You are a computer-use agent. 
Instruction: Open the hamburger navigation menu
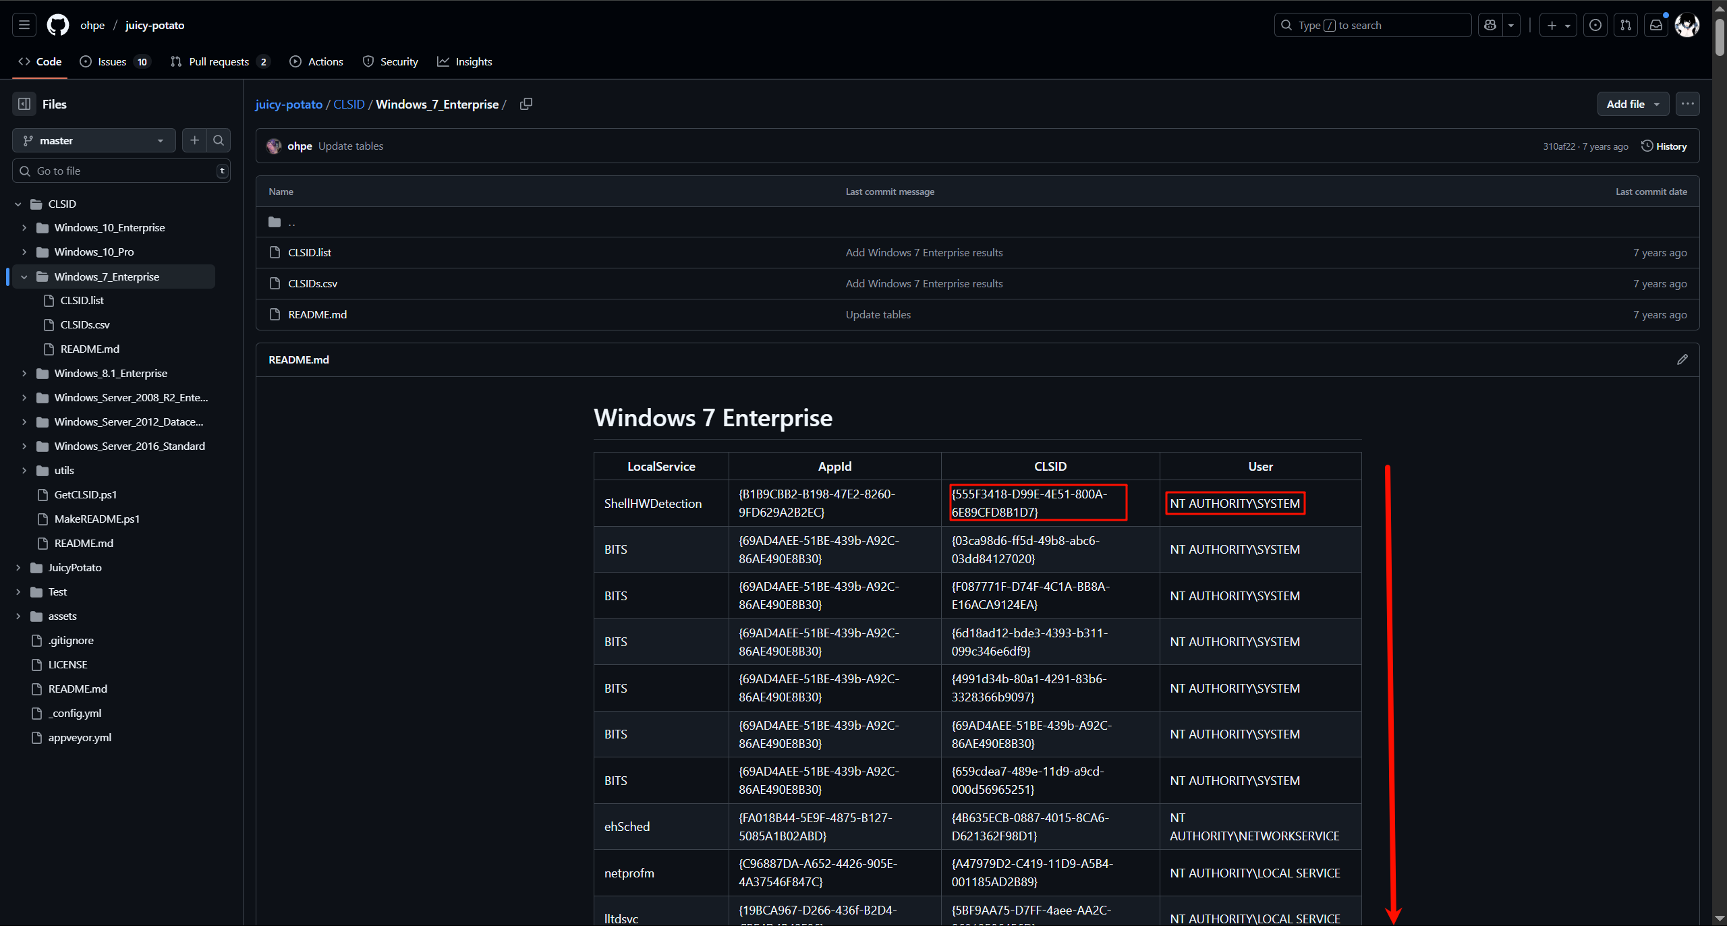pos(24,25)
